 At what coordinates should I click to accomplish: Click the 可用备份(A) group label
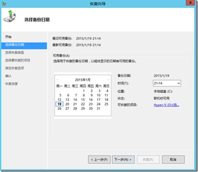click(x=61, y=56)
